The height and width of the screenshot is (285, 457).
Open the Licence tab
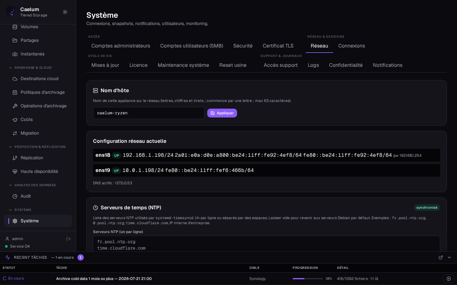point(138,65)
